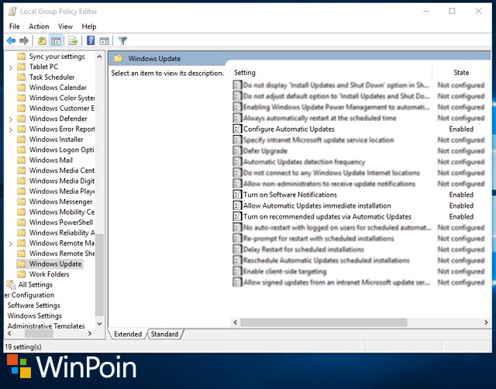Click the Export List toolbar icon
Viewport: 496px width, 389px height.
[73, 40]
